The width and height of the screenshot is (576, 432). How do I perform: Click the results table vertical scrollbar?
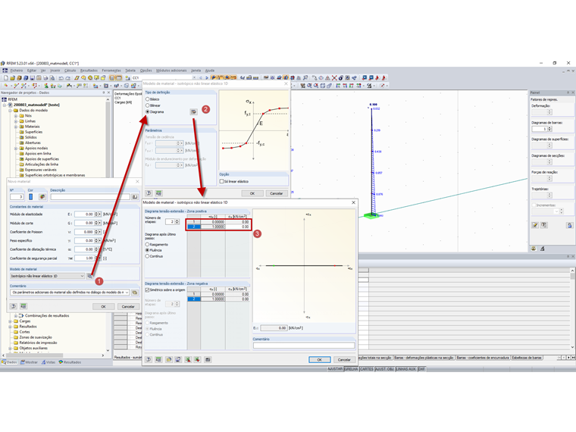click(572, 308)
